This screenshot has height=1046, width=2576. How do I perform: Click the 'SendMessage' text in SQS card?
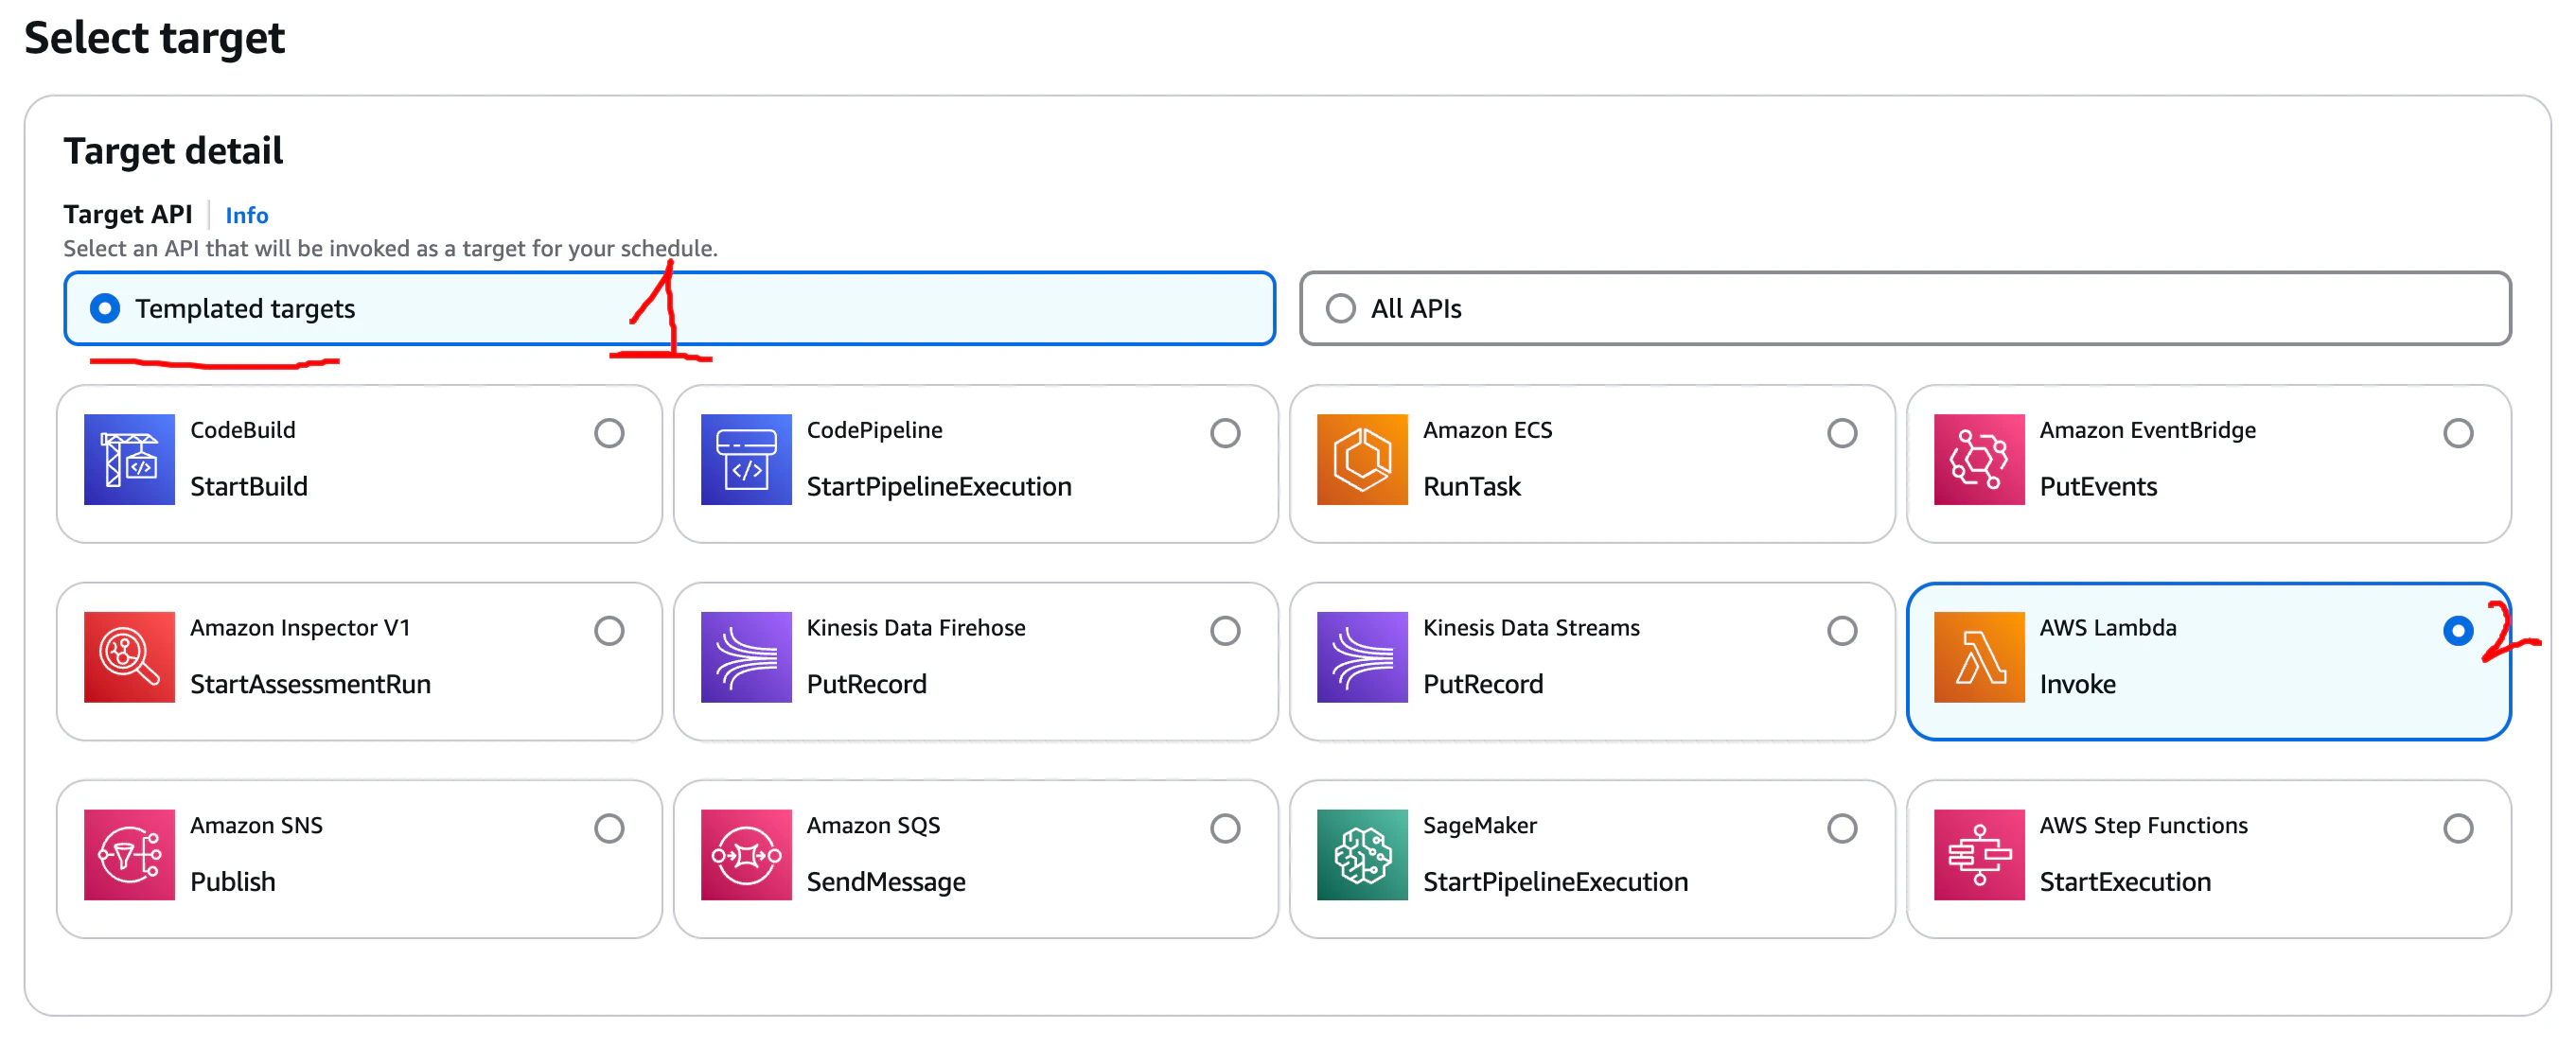887,882
